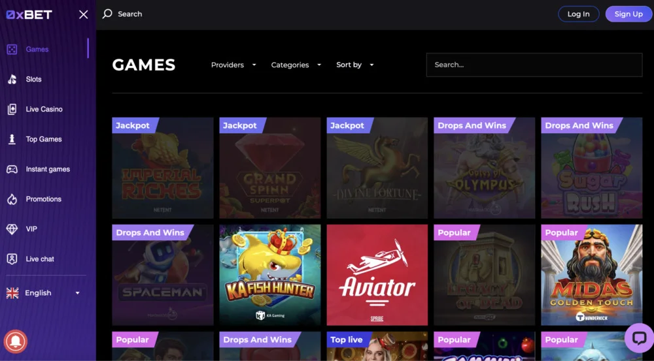Viewport: 654px width, 361px height.
Task: Open the Providers filter dropdown
Action: (x=233, y=65)
